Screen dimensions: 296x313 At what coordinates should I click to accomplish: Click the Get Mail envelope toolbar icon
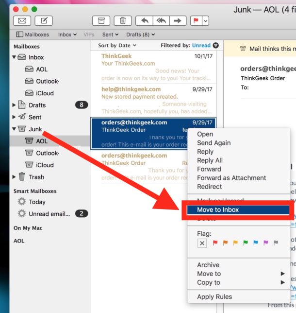click(22, 20)
